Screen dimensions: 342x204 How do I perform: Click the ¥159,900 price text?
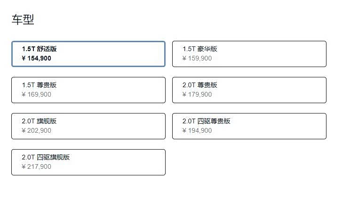coord(197,59)
